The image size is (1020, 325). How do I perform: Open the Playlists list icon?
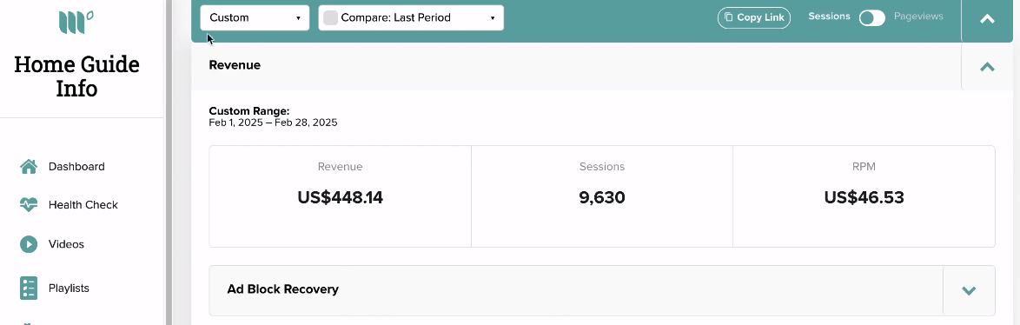[x=29, y=288]
